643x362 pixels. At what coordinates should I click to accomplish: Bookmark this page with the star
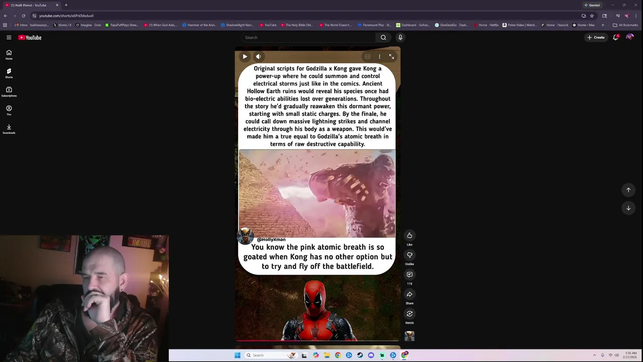point(592,16)
